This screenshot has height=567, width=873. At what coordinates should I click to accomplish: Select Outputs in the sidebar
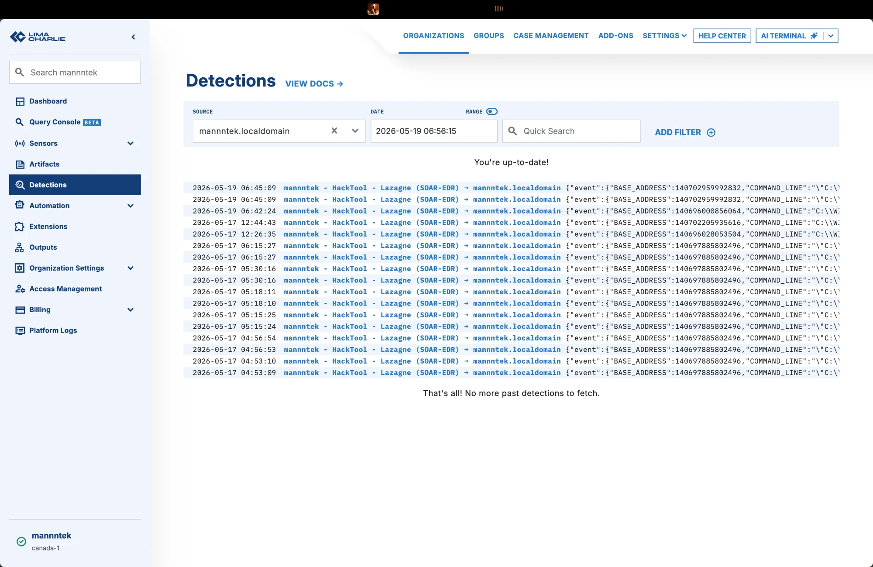point(75,247)
